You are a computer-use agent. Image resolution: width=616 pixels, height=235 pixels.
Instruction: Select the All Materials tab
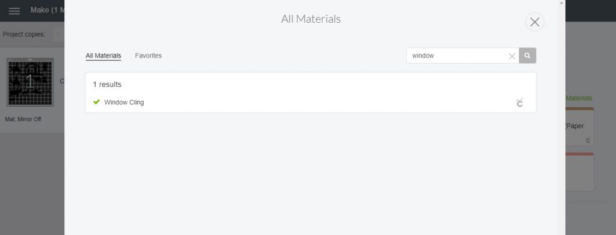point(103,56)
